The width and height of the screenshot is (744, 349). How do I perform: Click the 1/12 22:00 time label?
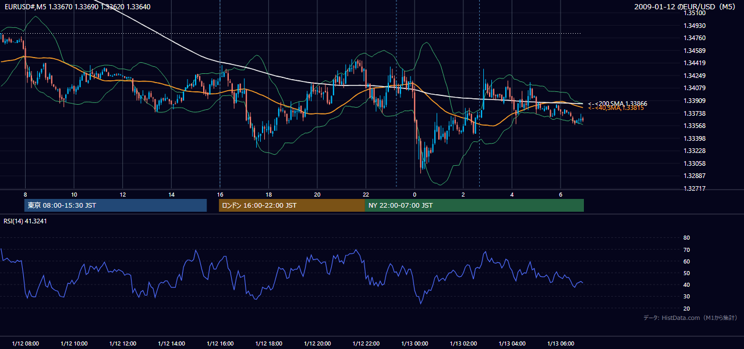[x=366, y=343]
